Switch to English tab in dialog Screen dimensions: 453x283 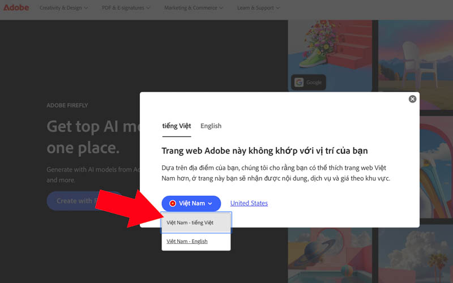[x=211, y=126]
